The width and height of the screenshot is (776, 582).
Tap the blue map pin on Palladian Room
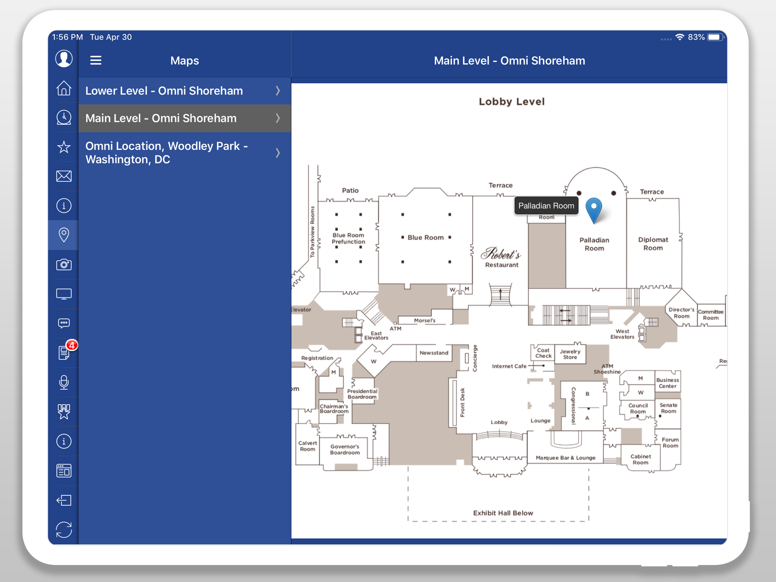coord(594,210)
